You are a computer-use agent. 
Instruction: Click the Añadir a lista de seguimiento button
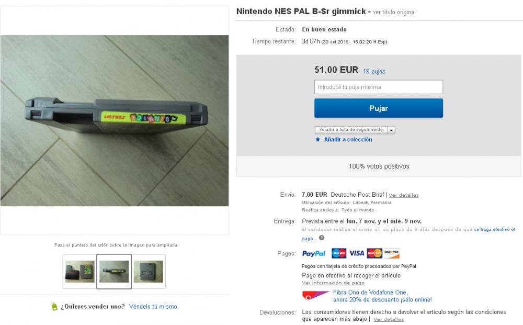click(351, 130)
